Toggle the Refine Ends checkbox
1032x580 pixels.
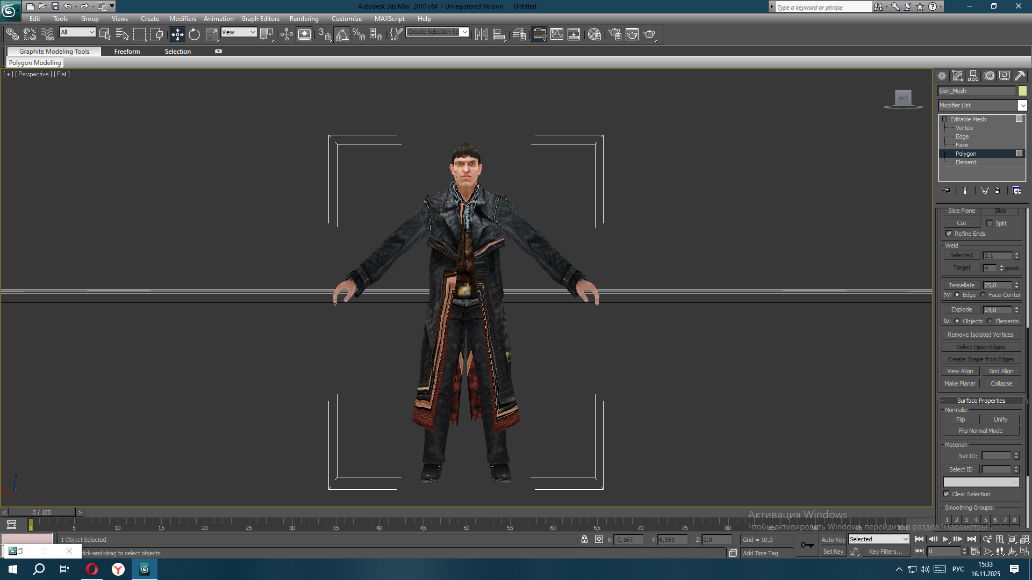coord(949,234)
